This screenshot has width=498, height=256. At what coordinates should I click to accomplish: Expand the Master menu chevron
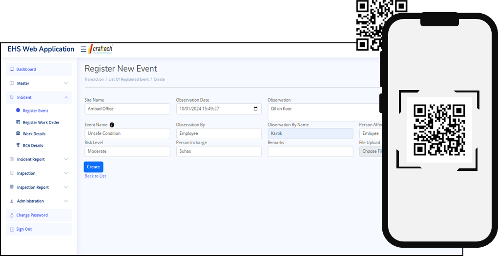click(66, 83)
